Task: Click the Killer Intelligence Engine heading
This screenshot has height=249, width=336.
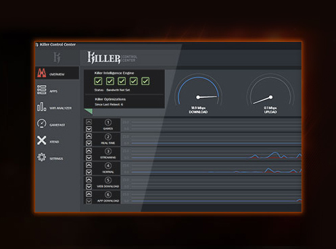Action: coord(114,73)
